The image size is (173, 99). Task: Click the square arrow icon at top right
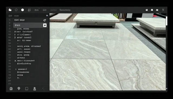[147, 10]
